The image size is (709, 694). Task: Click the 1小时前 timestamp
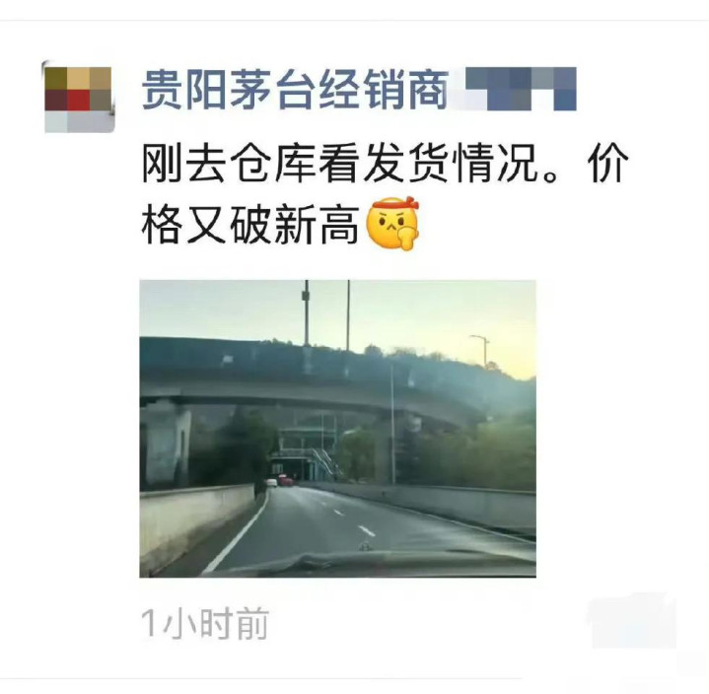coord(205,623)
